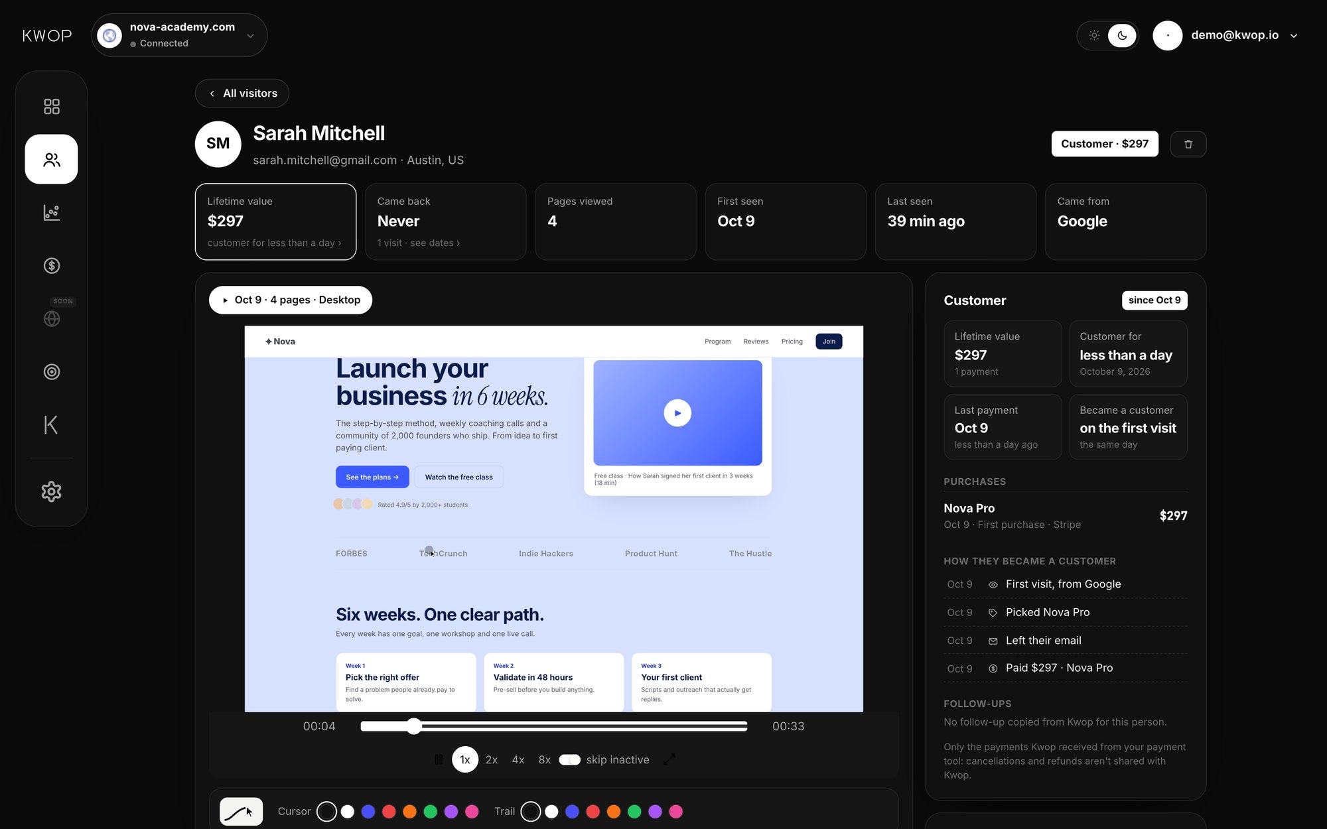The image size is (1327, 829).
Task: Click the user avatar circle
Action: point(1167,35)
